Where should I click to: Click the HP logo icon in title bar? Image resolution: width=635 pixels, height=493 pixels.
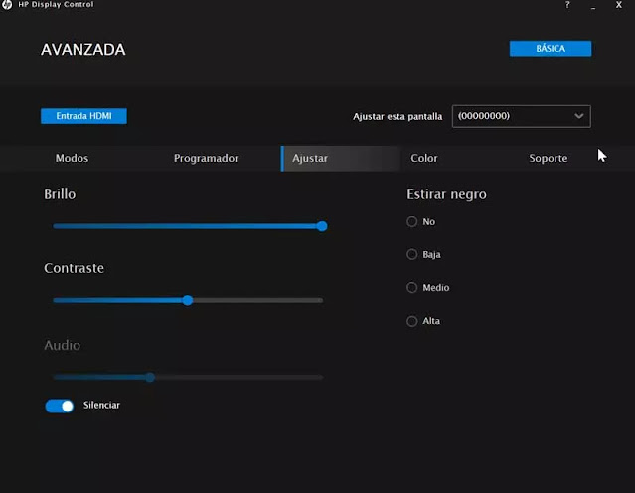pos(7,4)
